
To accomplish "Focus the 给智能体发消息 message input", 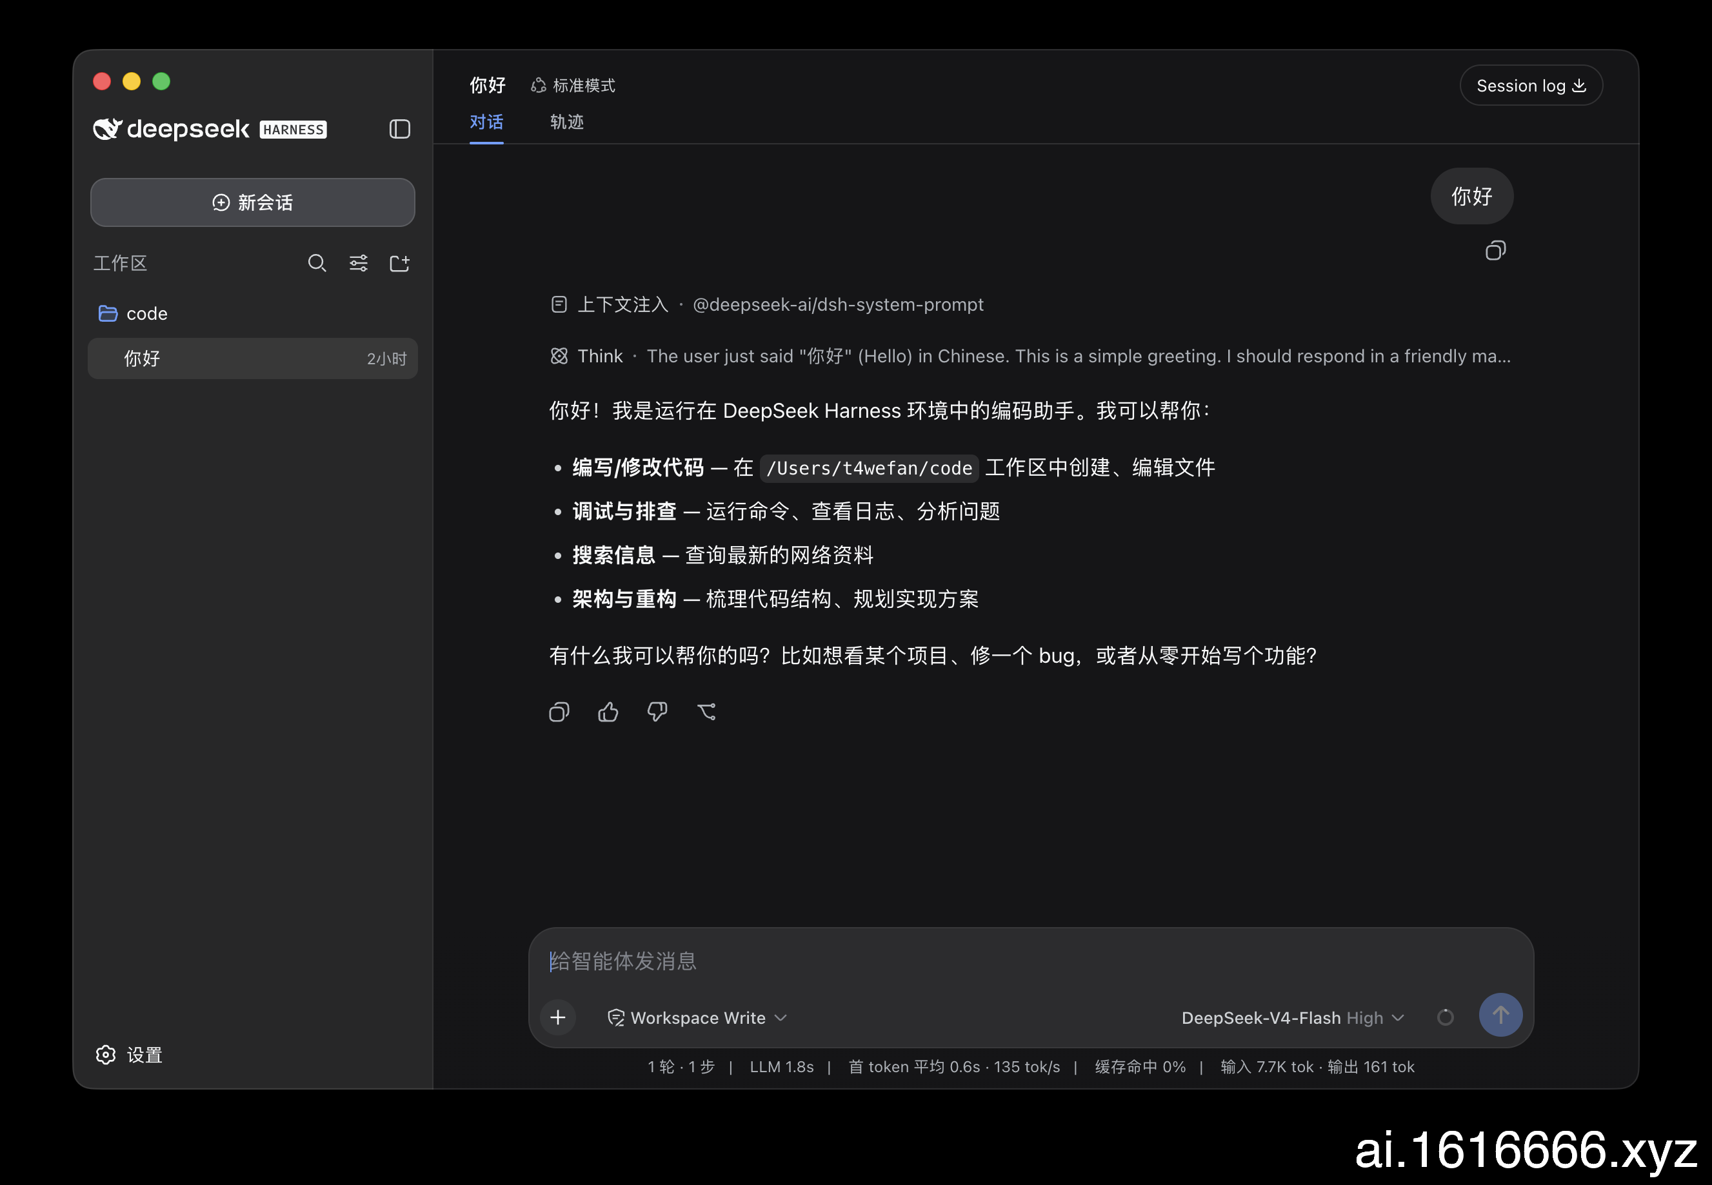I will 1030,961.
